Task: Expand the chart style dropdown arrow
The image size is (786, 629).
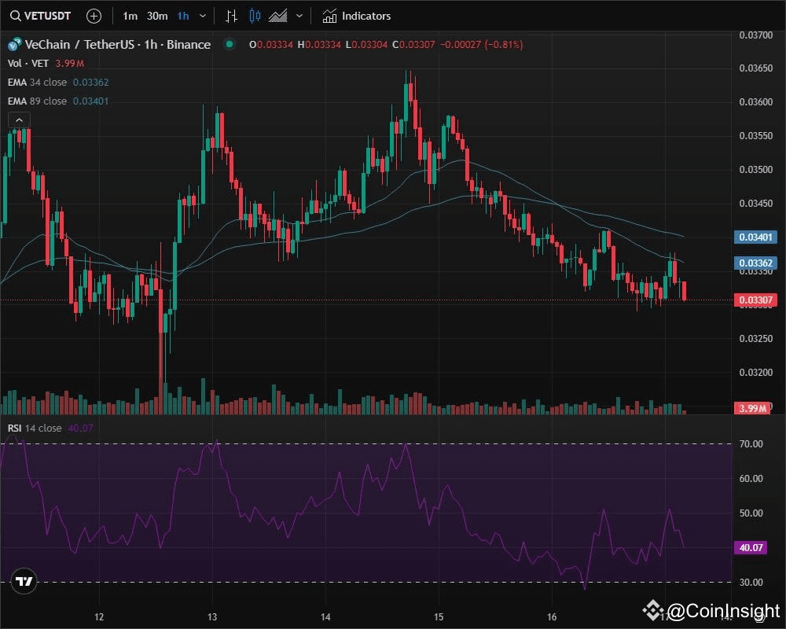Action: tap(298, 16)
